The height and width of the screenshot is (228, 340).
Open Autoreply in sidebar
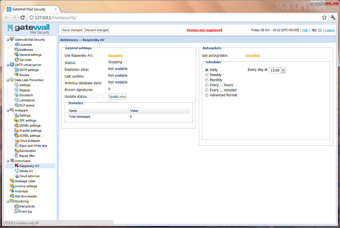coord(21,191)
